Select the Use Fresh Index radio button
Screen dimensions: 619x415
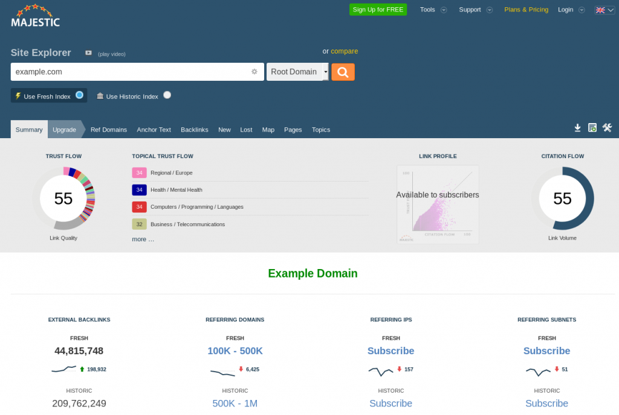[x=79, y=95]
